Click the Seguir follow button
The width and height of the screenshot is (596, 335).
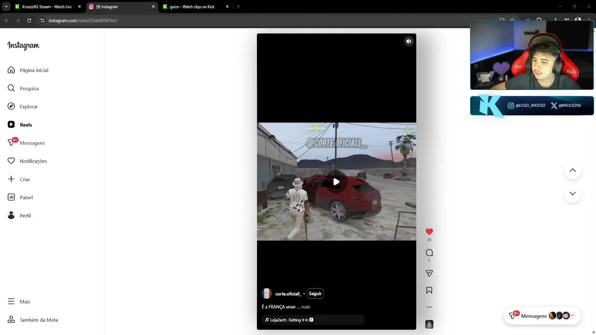pyautogui.click(x=315, y=294)
